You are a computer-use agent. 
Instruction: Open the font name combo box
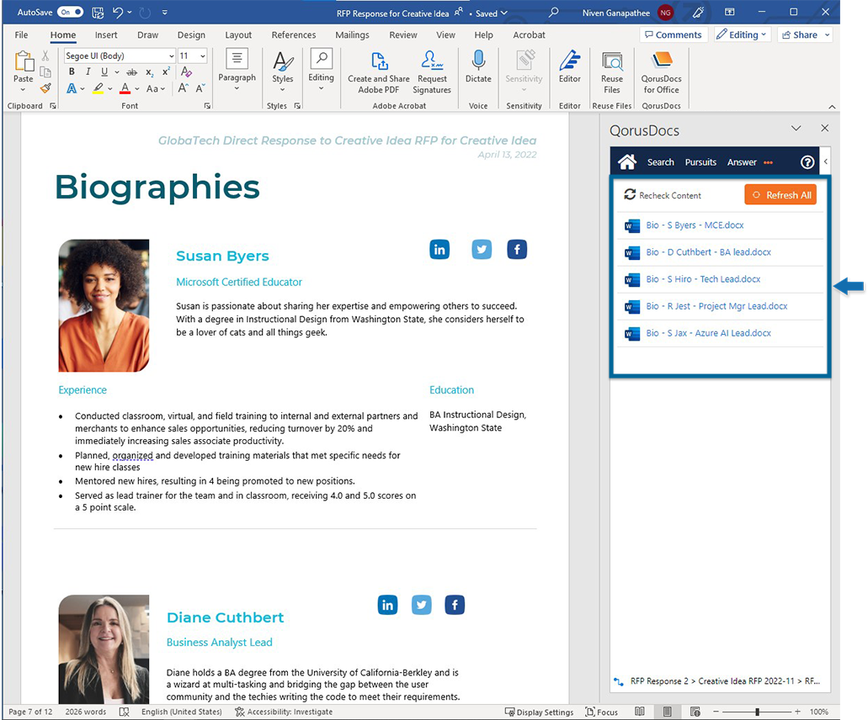(120, 56)
